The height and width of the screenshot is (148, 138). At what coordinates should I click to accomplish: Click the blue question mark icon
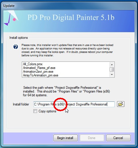tap(16, 47)
